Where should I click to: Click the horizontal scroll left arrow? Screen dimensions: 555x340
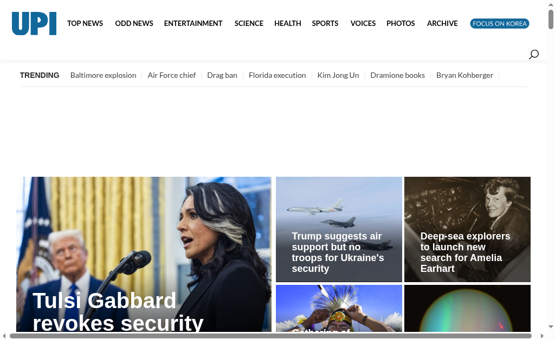tap(4, 336)
